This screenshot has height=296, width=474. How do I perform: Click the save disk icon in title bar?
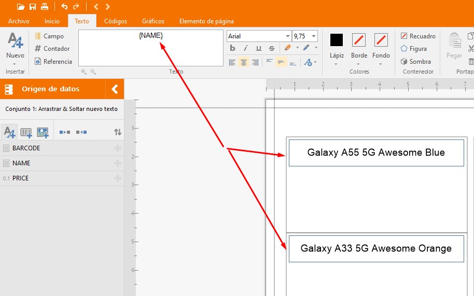click(x=33, y=7)
